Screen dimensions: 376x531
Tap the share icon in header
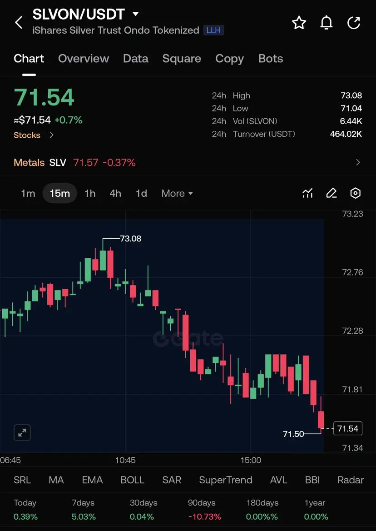354,23
